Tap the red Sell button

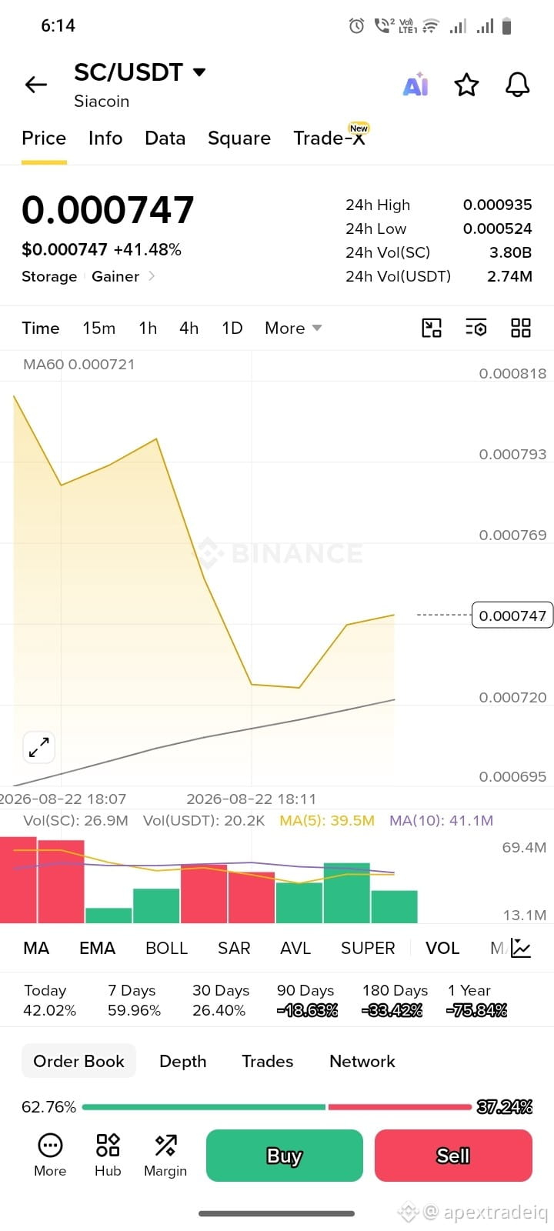[453, 1156]
